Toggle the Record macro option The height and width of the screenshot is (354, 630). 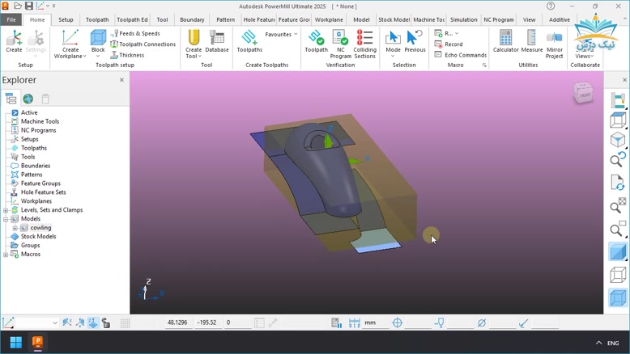[449, 44]
